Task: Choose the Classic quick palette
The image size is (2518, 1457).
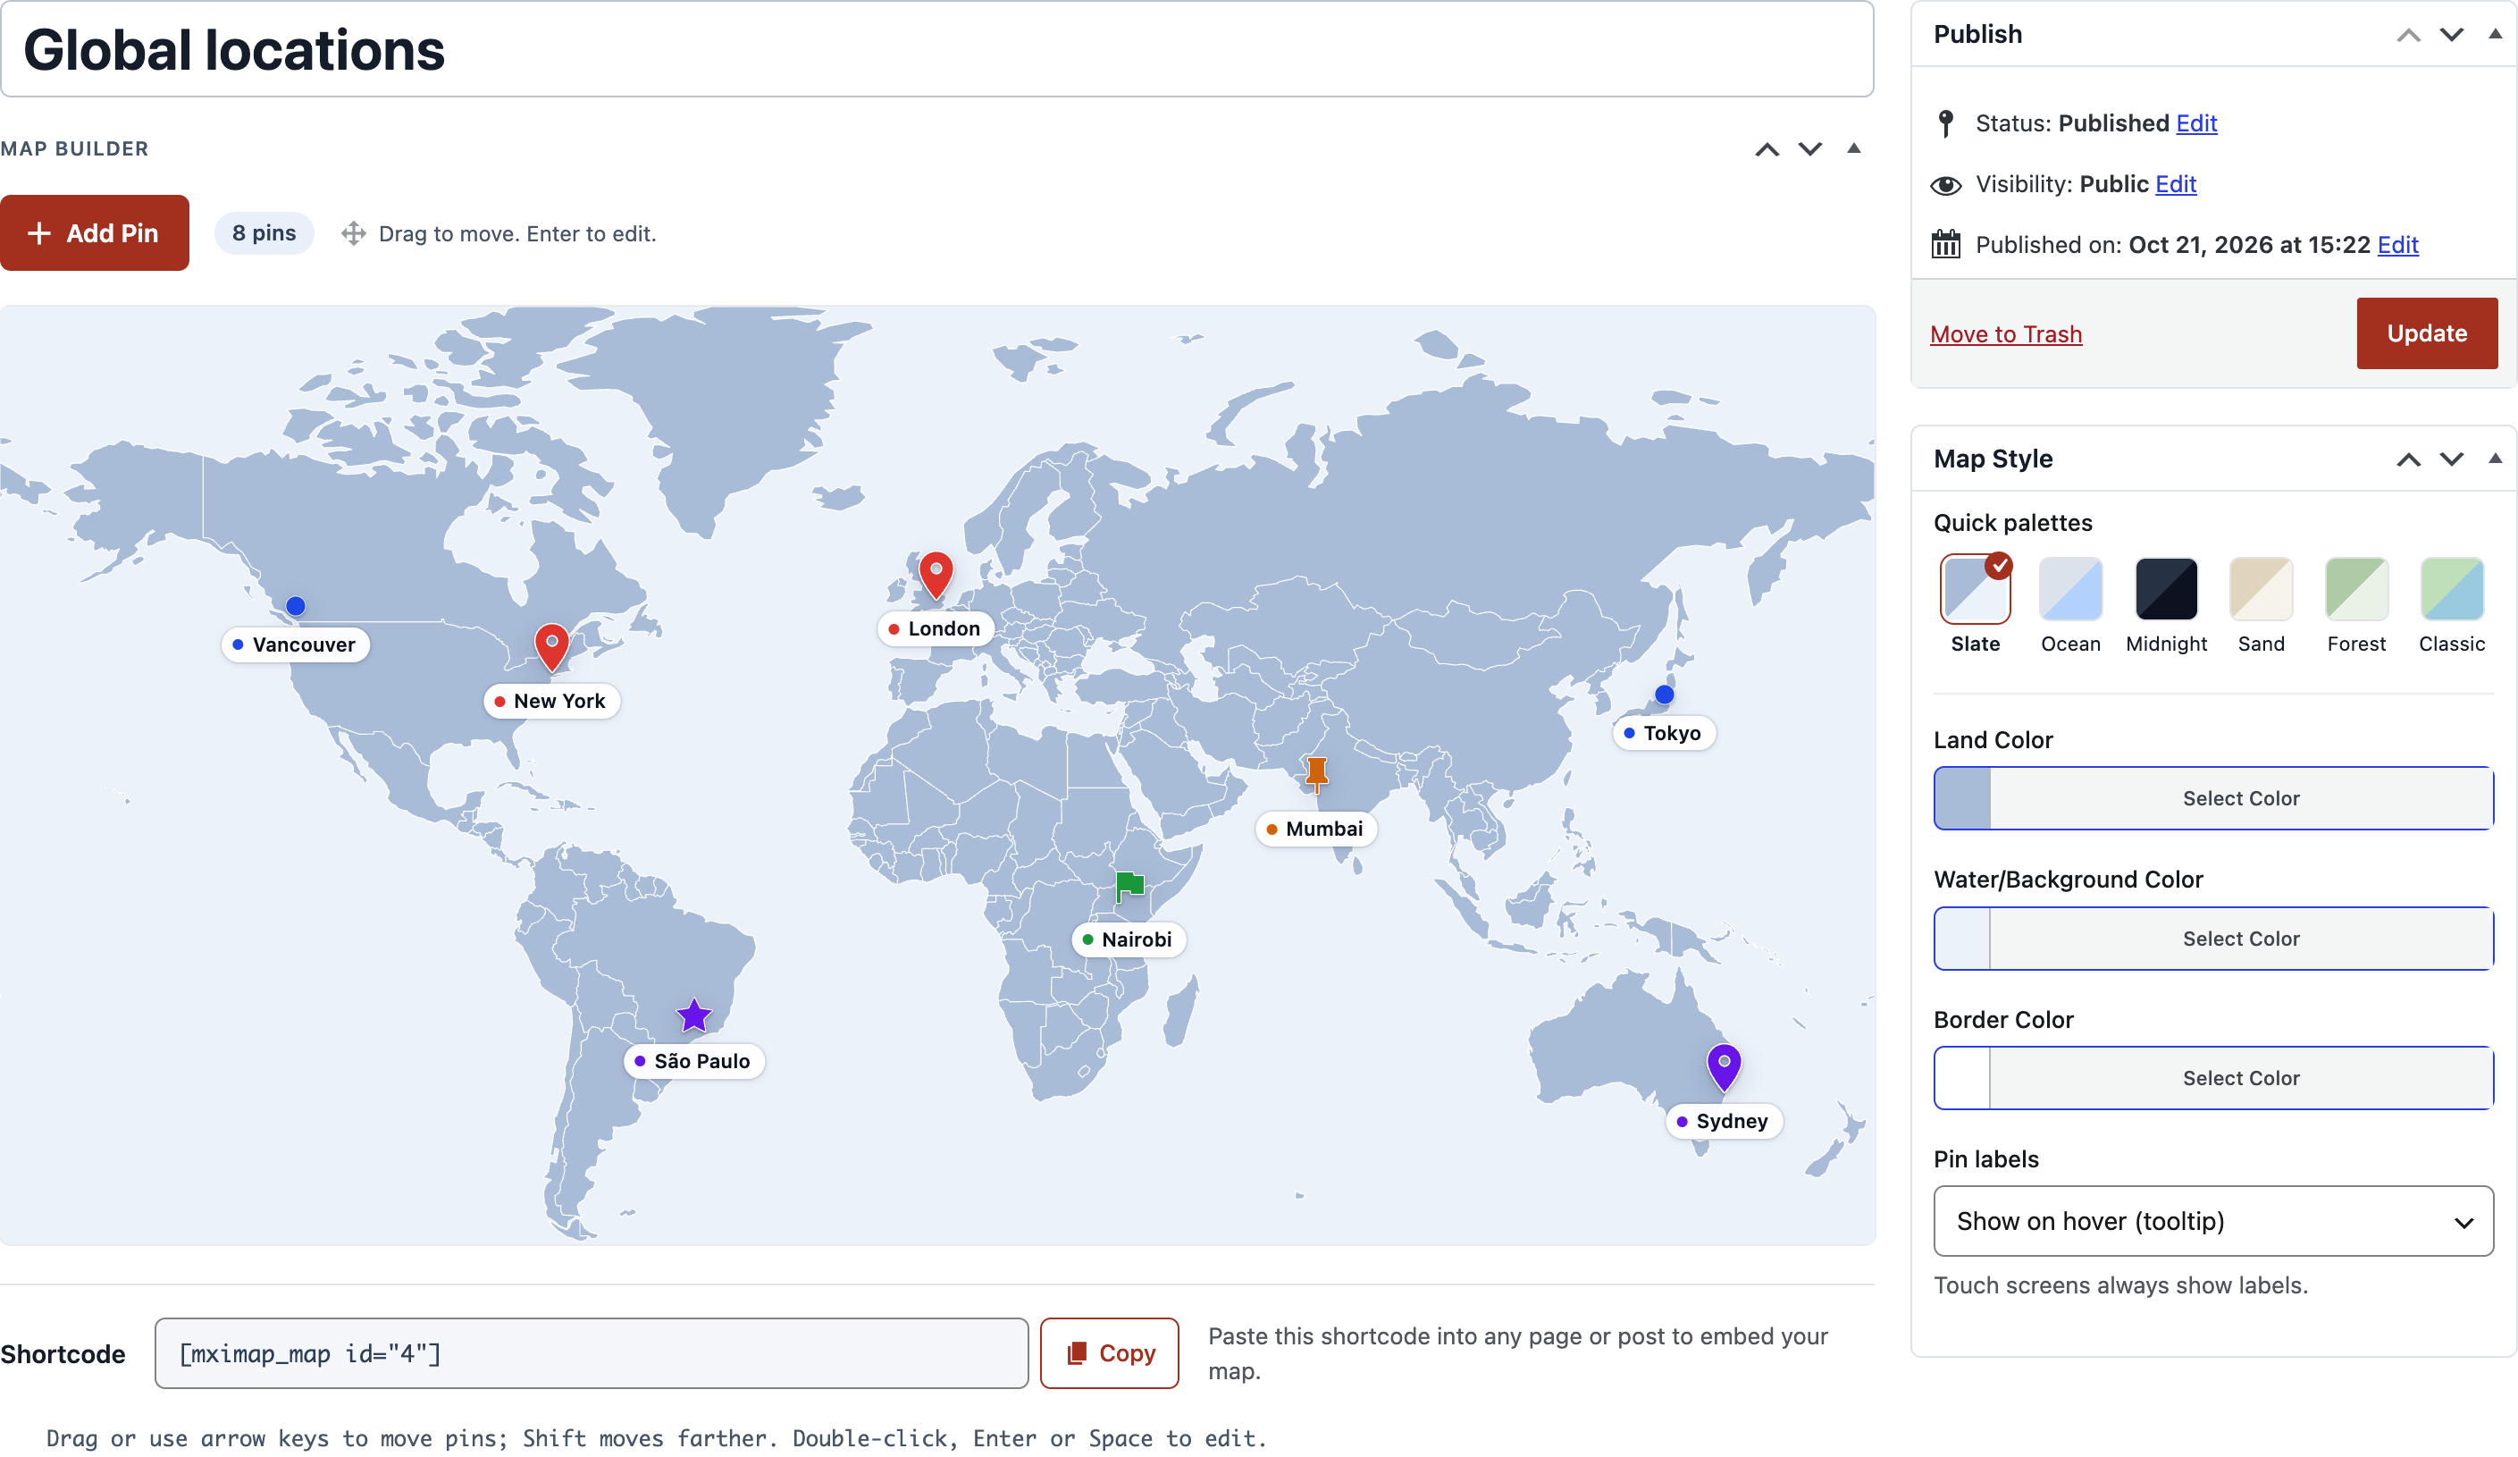Action: [2452, 590]
